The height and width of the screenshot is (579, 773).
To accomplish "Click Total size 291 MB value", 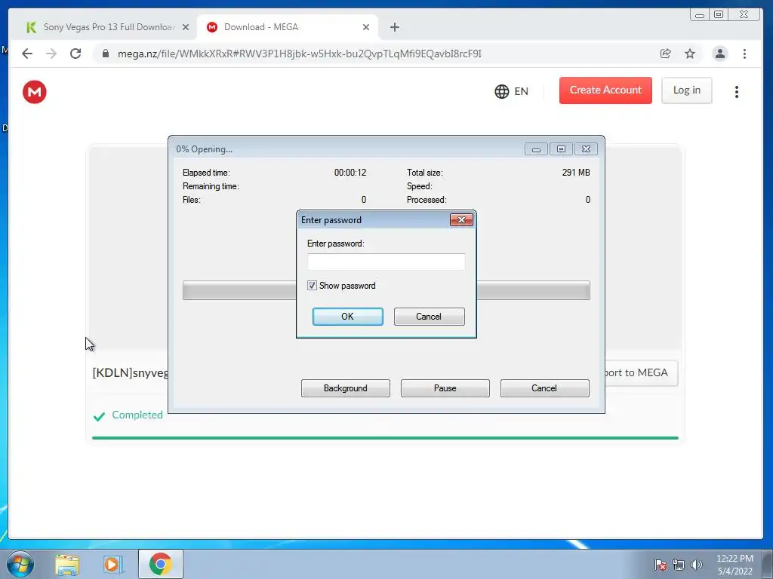I will point(576,173).
